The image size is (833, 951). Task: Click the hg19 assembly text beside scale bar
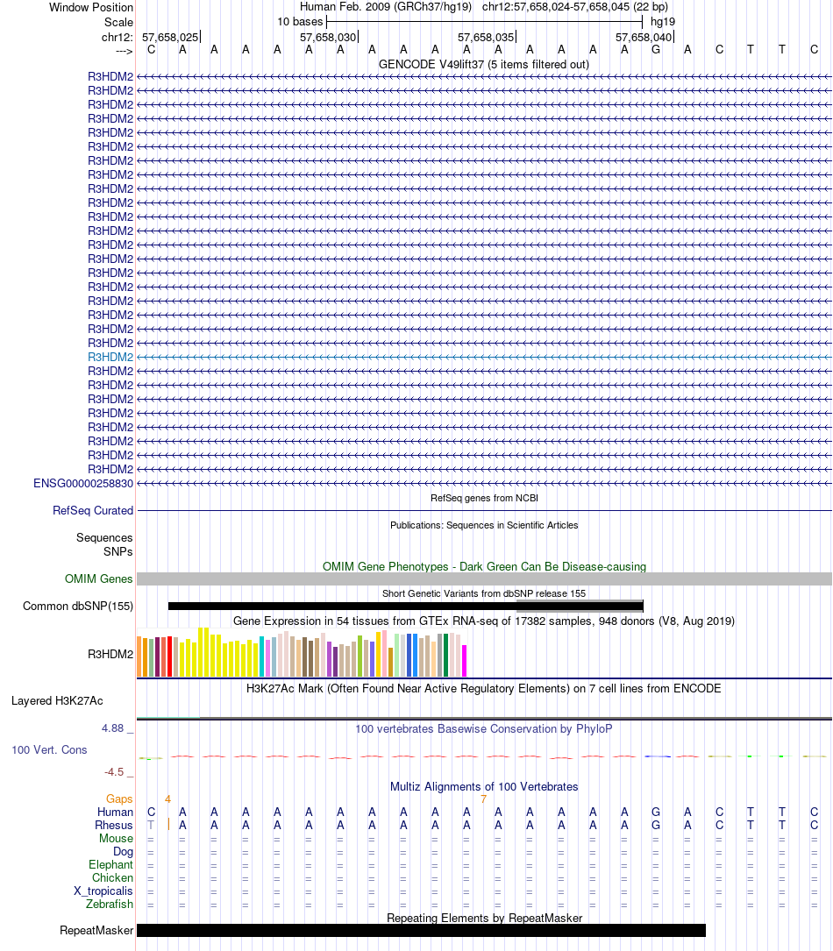[663, 22]
